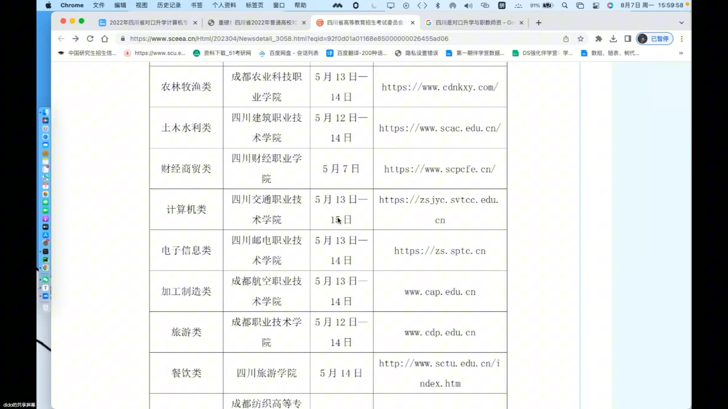Open the downloads icon in the toolbar

pyautogui.click(x=613, y=39)
